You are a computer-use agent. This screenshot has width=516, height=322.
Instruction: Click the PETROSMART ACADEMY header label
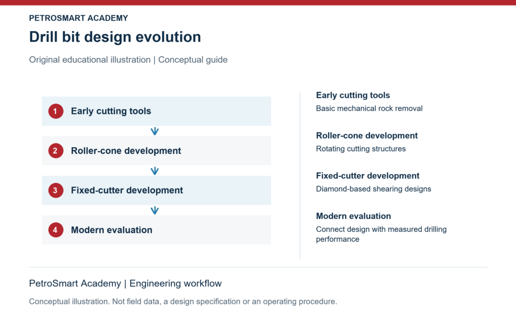78,18
